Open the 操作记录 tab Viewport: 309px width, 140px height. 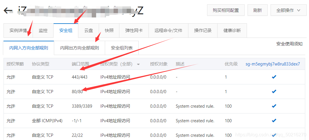click(x=203, y=31)
